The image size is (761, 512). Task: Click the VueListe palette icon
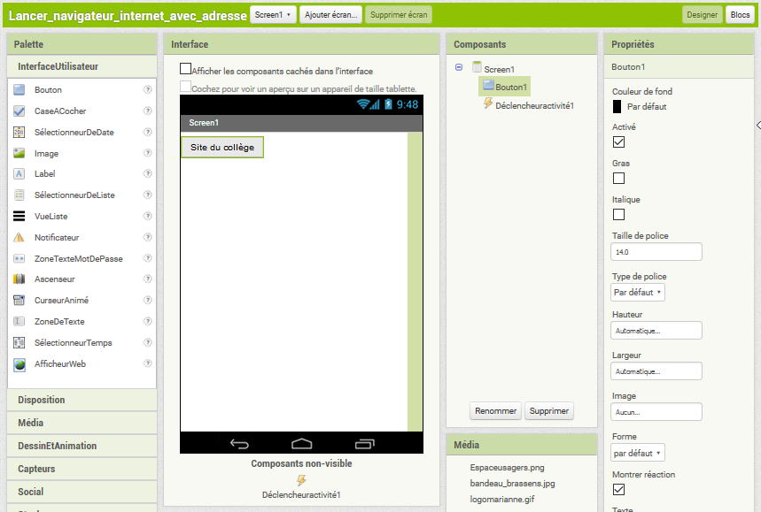click(x=19, y=216)
